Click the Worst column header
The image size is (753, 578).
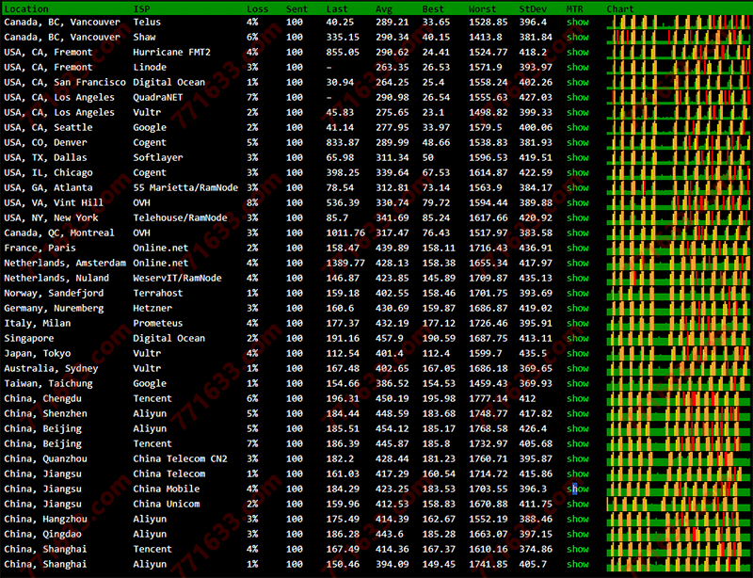pyautogui.click(x=482, y=8)
